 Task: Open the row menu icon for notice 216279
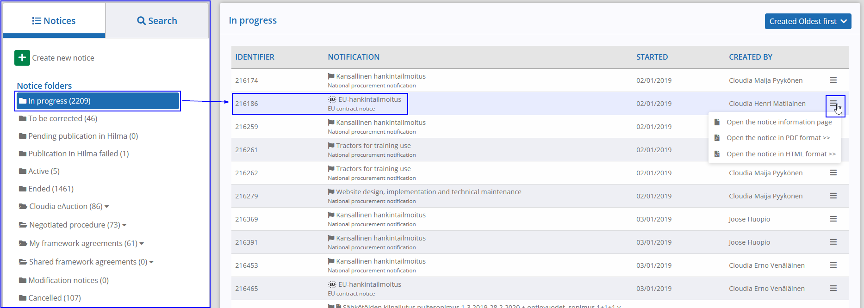[x=833, y=196]
